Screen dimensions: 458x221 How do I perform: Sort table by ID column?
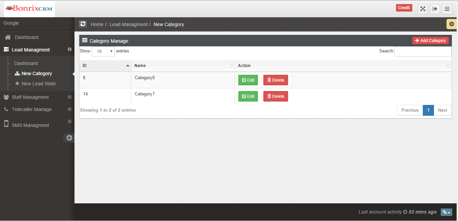pyautogui.click(x=105, y=66)
